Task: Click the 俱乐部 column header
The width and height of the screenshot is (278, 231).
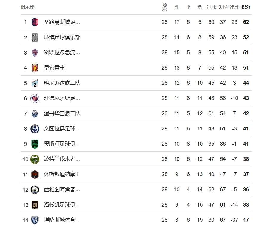Action: 27,7
